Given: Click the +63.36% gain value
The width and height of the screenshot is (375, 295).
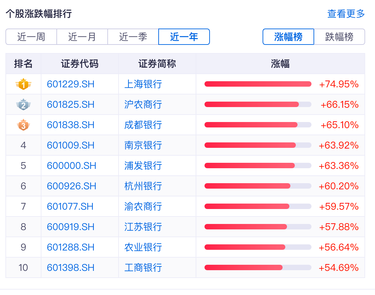Looking at the screenshot, I should 339,166.
